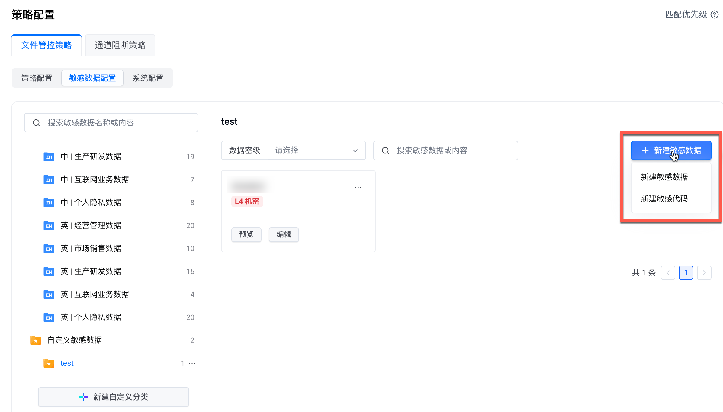
Task: Select 英 | 经营管理数据 category row
Action: click(111, 225)
